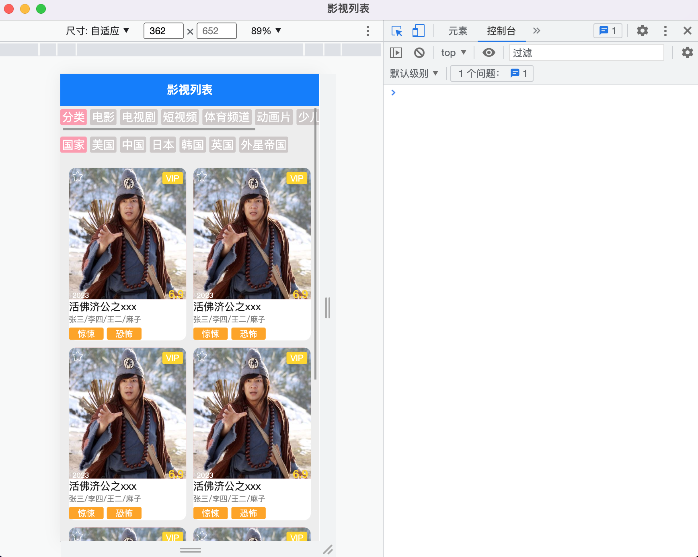The height and width of the screenshot is (557, 698).
Task: Click the console prompt chevron
Action: (x=393, y=93)
